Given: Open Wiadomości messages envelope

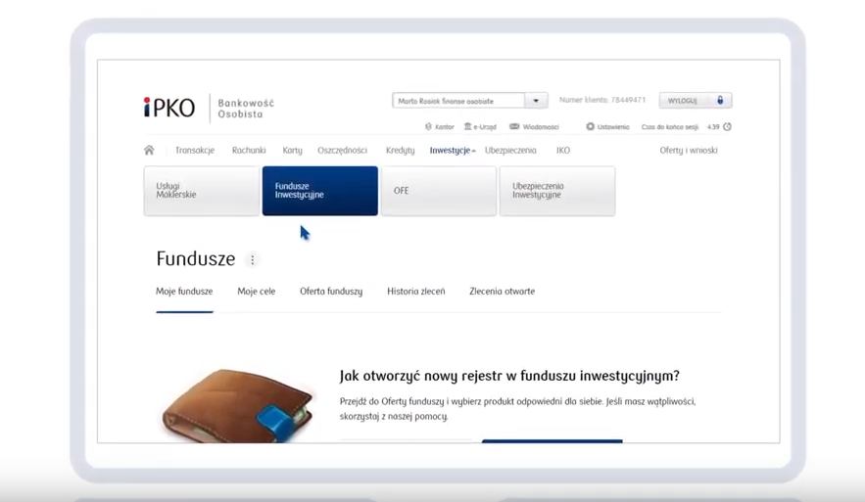Looking at the screenshot, I should (534, 127).
